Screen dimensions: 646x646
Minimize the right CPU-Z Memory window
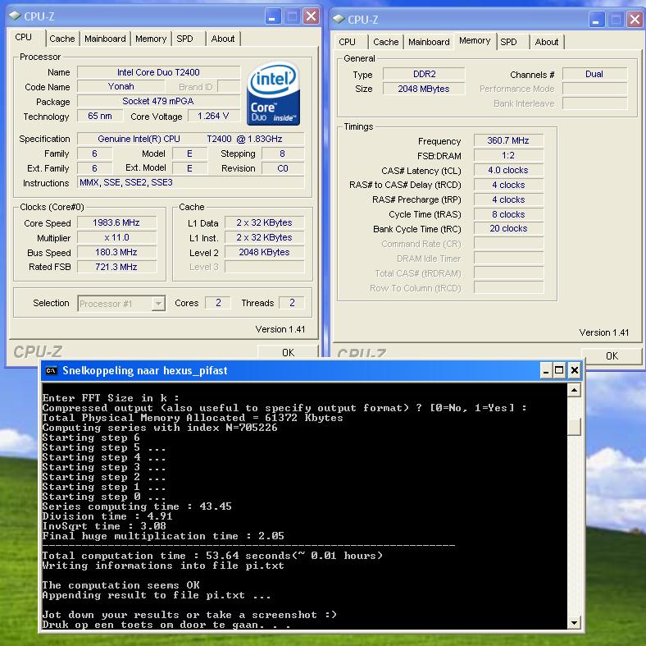pos(596,20)
